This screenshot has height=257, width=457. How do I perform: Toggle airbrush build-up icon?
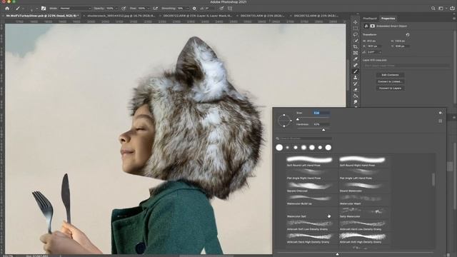156,9
